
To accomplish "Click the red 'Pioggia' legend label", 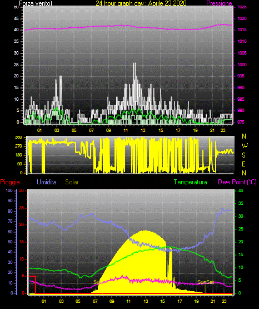I will pyautogui.click(x=10, y=182).
